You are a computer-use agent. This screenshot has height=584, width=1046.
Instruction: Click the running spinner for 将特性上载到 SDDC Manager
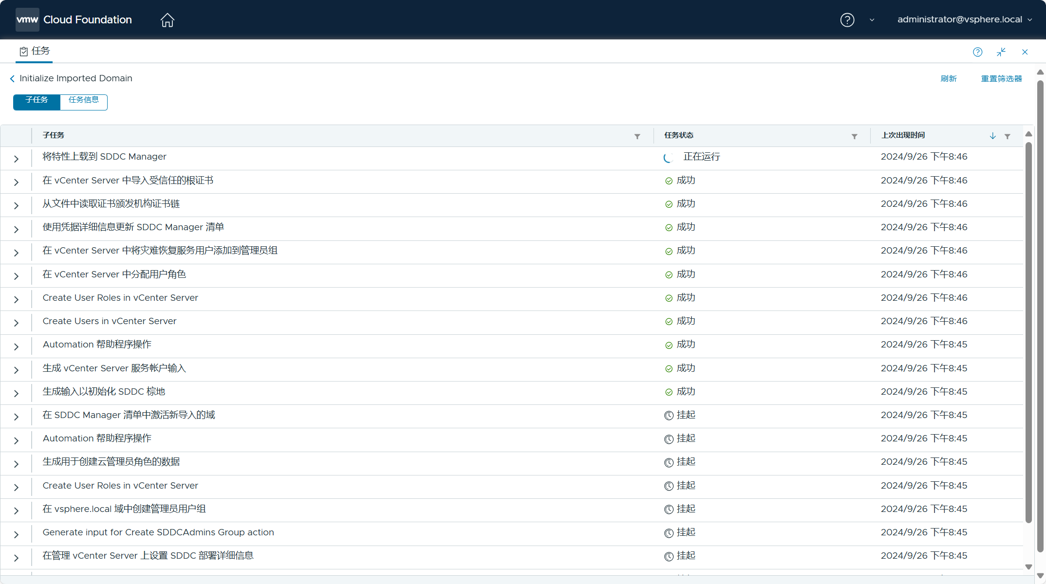tap(669, 157)
